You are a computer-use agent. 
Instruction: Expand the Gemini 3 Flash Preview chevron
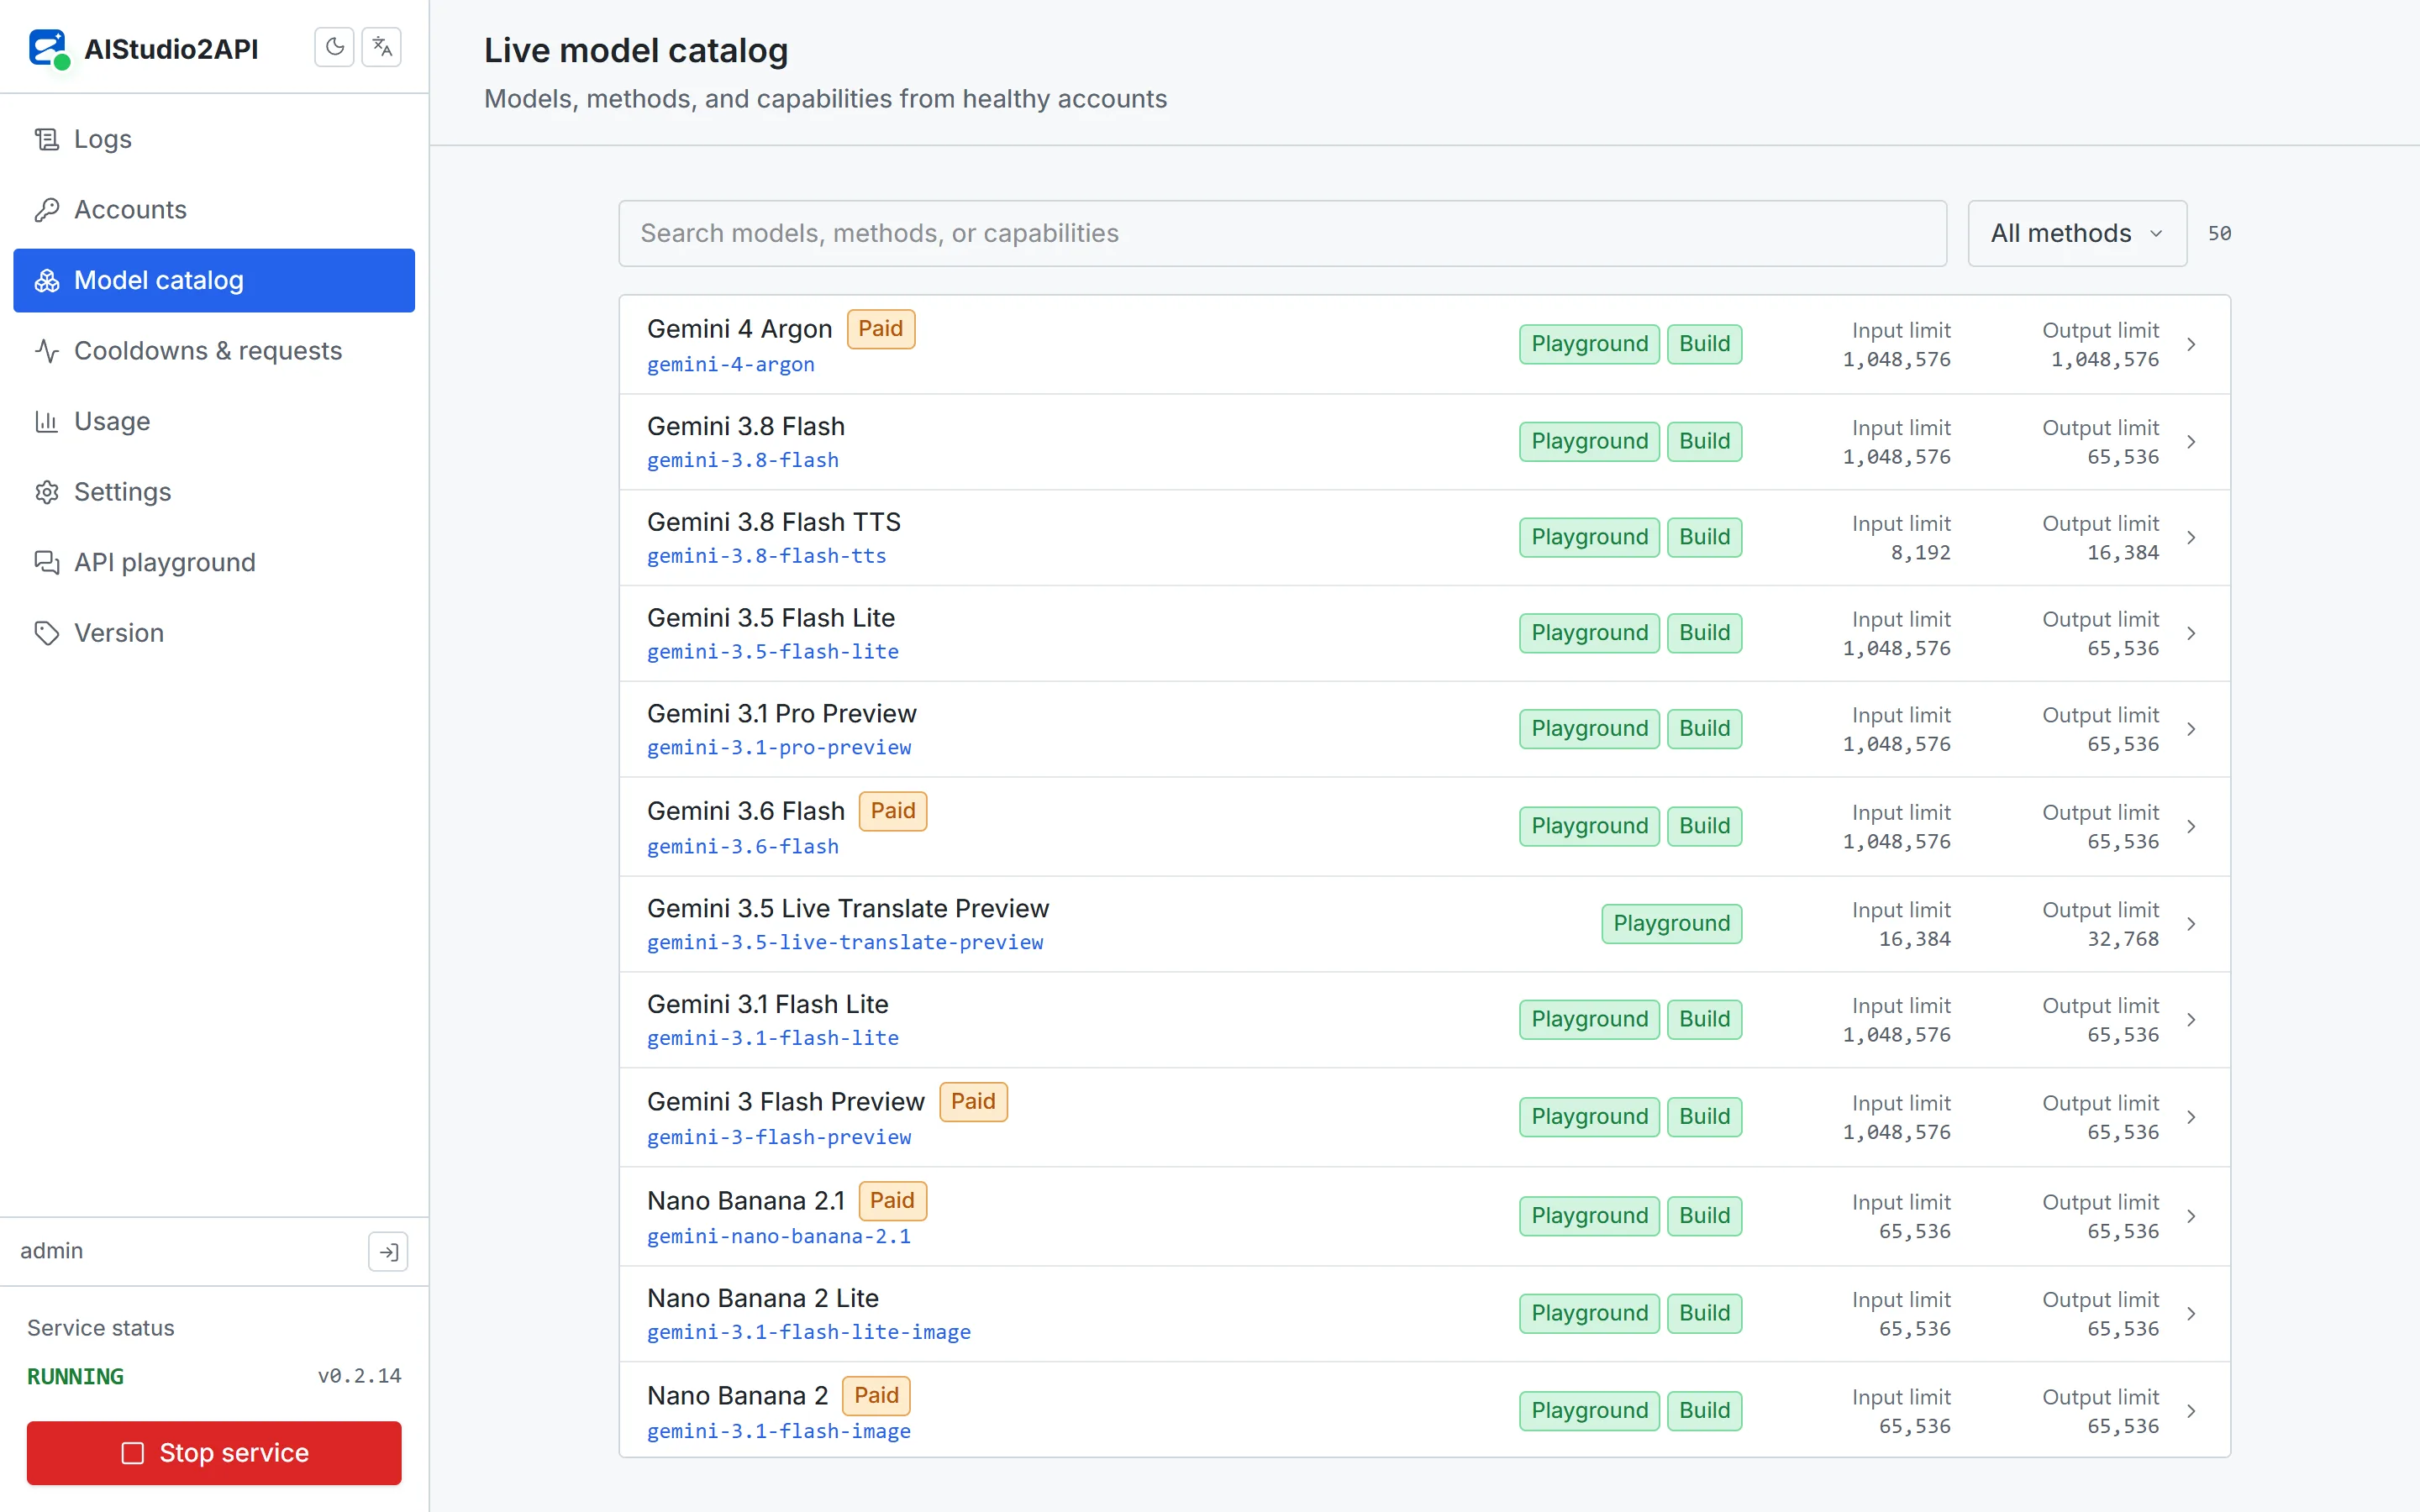click(x=2191, y=1117)
